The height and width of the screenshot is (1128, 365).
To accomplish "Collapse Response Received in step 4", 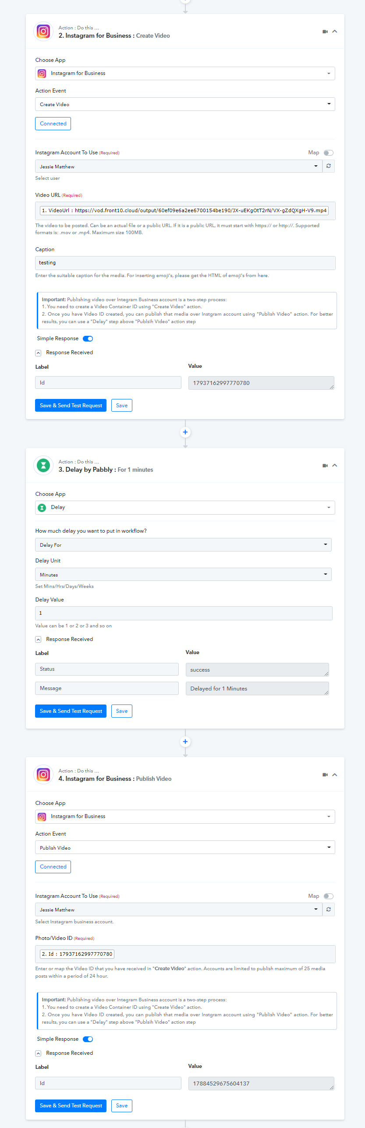I will (38, 1053).
